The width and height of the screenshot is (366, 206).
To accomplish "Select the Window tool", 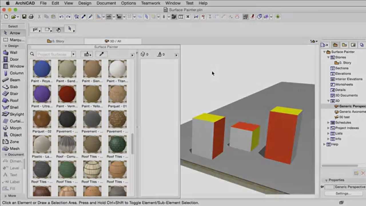I will [13, 66].
